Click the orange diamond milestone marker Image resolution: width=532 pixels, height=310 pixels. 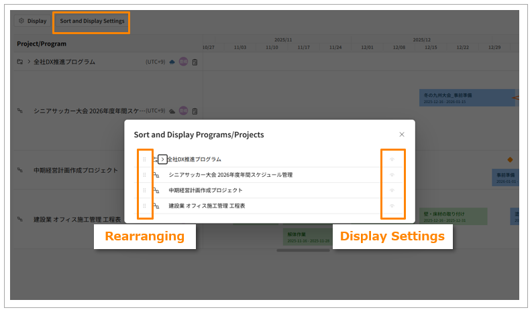point(510,159)
